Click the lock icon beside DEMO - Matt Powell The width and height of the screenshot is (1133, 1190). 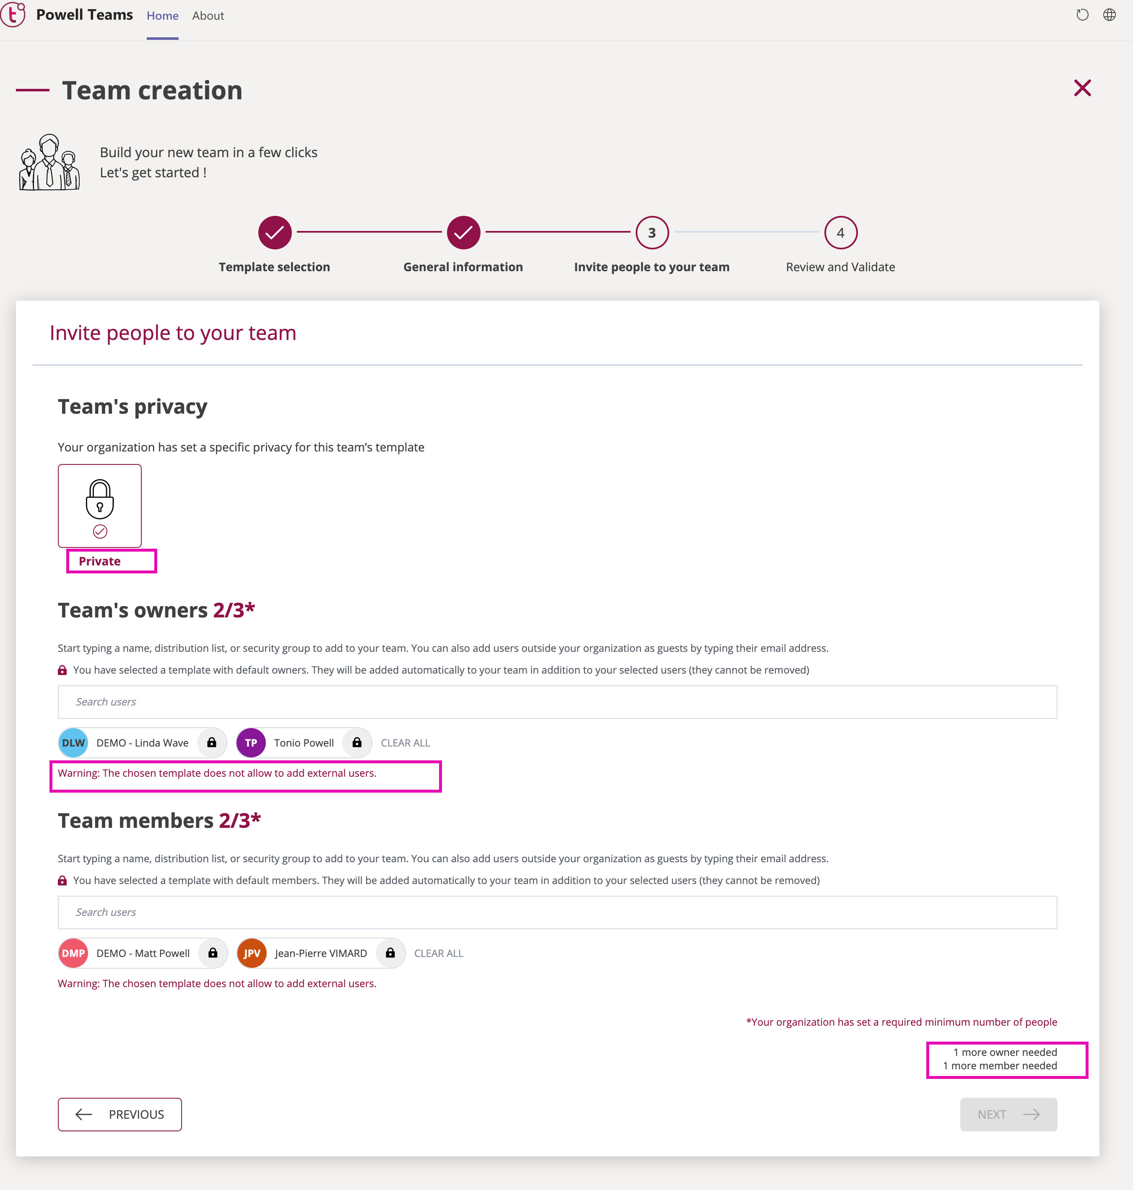(x=213, y=953)
